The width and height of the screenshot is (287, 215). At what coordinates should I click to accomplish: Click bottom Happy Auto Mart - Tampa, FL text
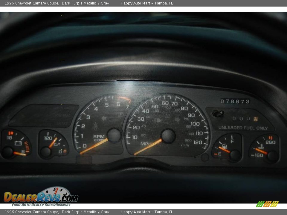(146, 212)
